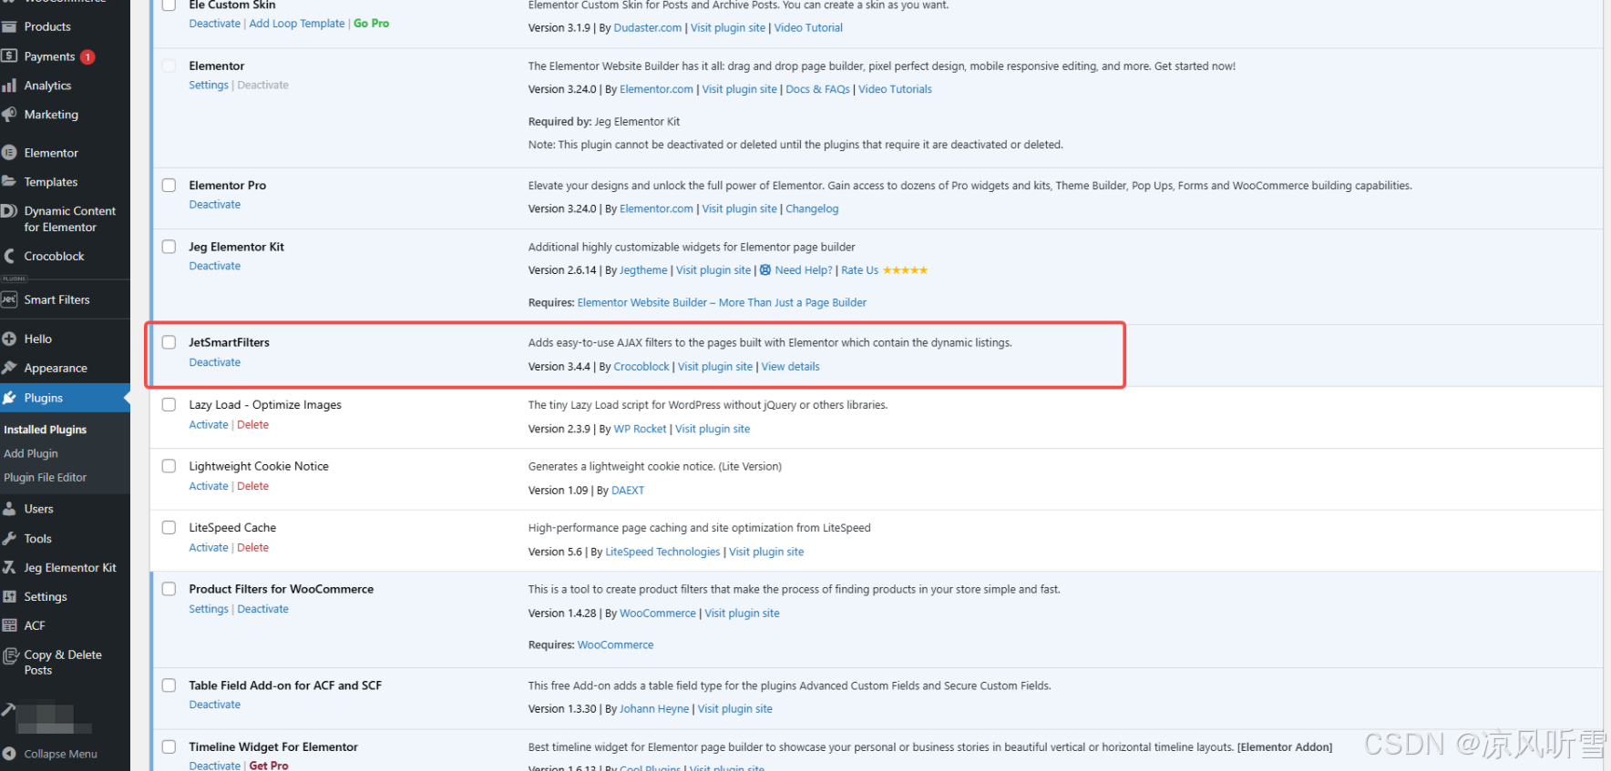
Task: Open the DAEXT author link
Action: point(628,491)
